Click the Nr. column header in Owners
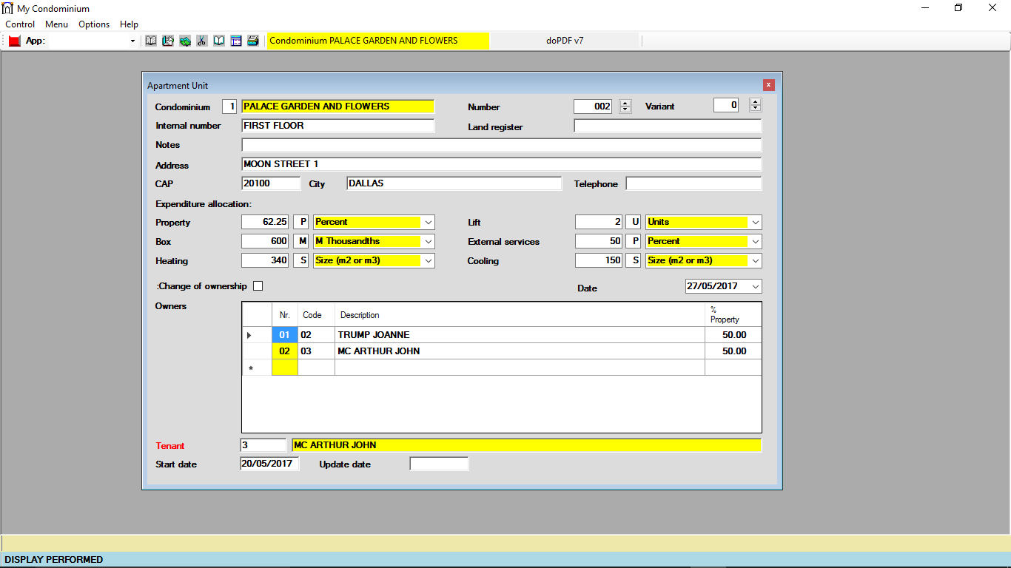Image resolution: width=1011 pixels, height=568 pixels. click(285, 315)
